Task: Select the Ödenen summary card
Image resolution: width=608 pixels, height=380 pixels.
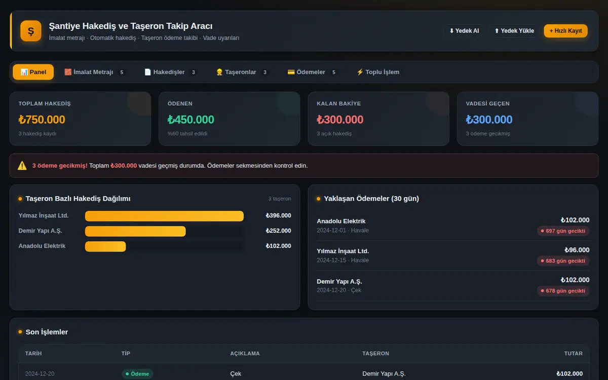Action: [230, 119]
